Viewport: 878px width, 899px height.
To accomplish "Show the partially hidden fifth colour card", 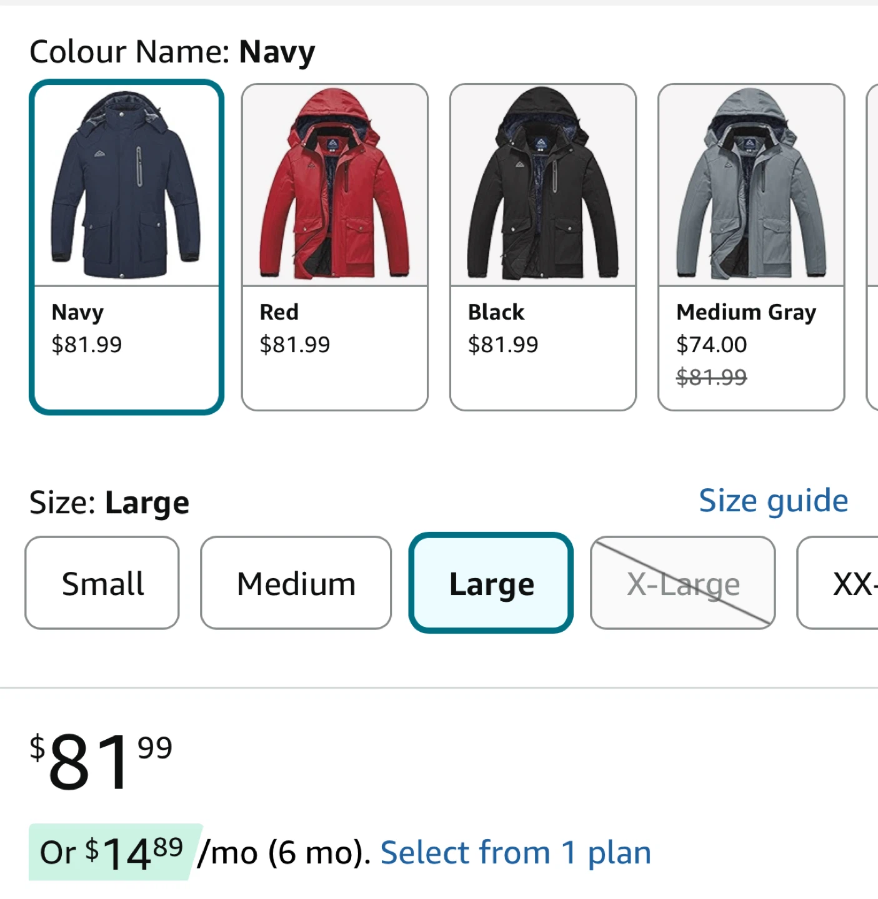I will (x=872, y=247).
